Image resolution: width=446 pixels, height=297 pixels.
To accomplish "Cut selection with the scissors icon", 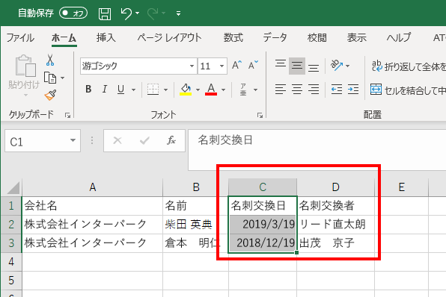I will (x=50, y=60).
